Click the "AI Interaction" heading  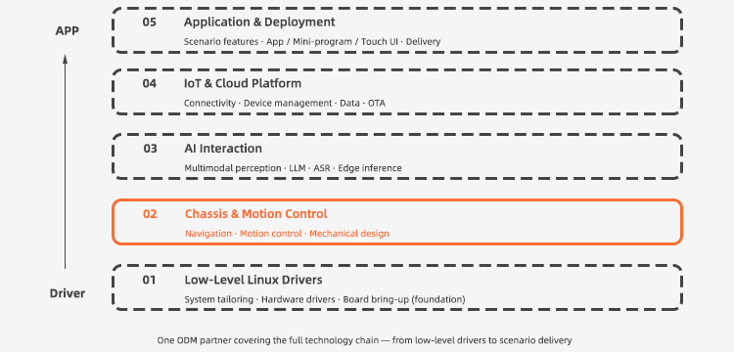223,149
